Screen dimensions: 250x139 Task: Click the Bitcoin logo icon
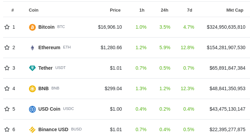[x=32, y=27]
